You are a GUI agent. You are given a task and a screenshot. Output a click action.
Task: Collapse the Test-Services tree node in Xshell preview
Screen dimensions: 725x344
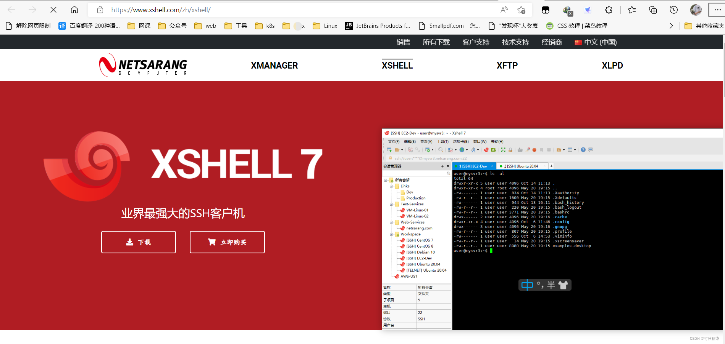(x=391, y=204)
